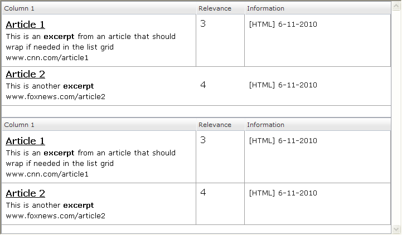Click relevance value 4 in upper grid
The image size is (402, 235).
(x=203, y=85)
